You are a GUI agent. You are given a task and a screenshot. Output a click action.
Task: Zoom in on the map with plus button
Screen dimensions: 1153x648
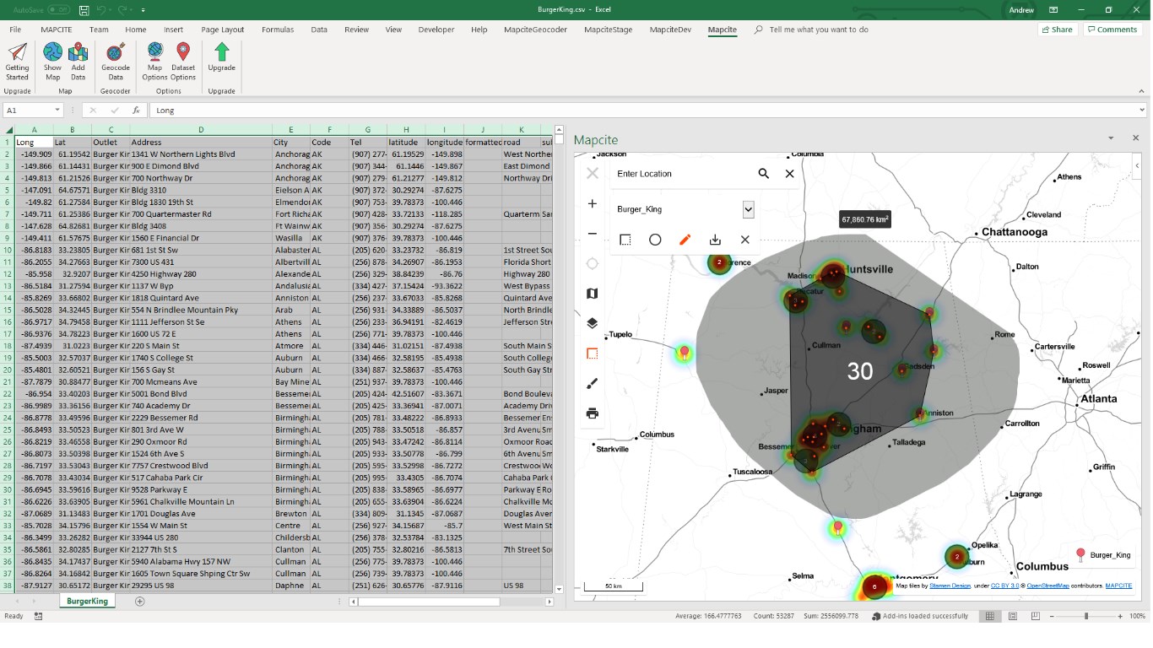tap(593, 203)
